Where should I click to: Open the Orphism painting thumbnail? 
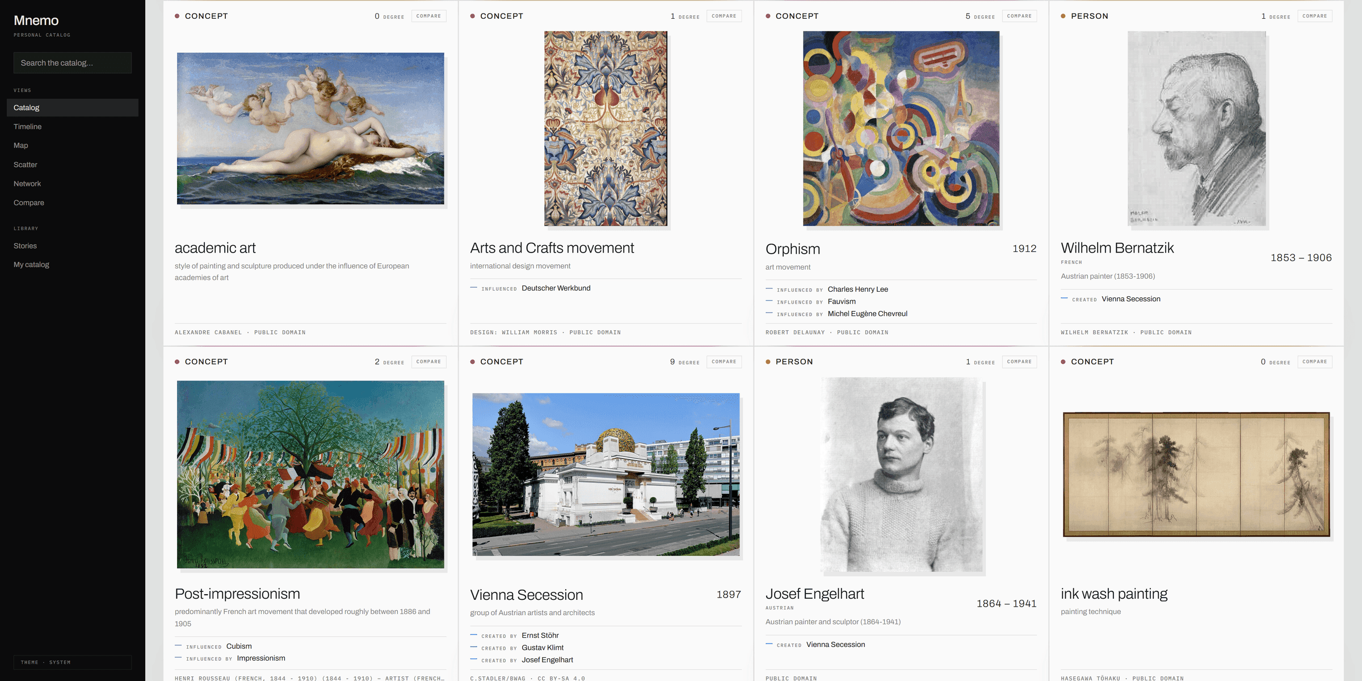901,128
